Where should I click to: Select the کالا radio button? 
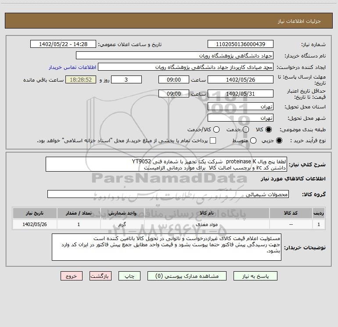[x=269, y=129]
